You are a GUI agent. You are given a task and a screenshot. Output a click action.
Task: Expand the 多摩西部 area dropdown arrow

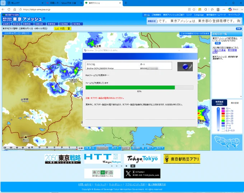coord(33,24)
